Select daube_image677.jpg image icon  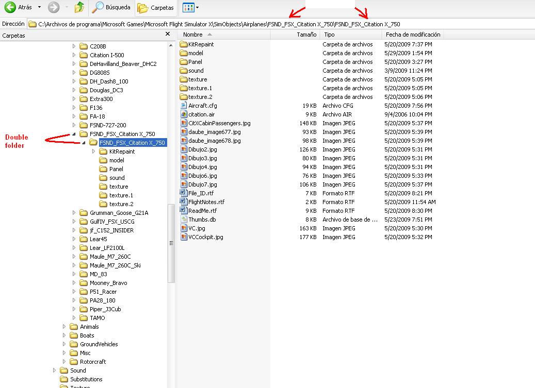184,132
